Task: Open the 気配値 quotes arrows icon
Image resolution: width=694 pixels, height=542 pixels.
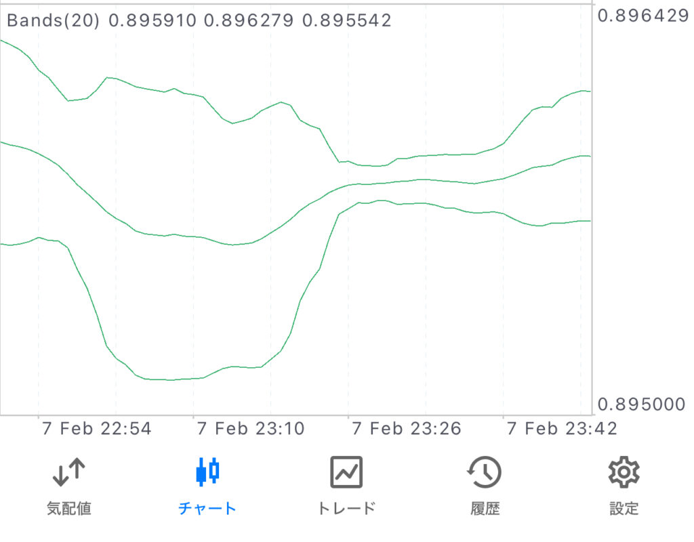Action: point(69,472)
